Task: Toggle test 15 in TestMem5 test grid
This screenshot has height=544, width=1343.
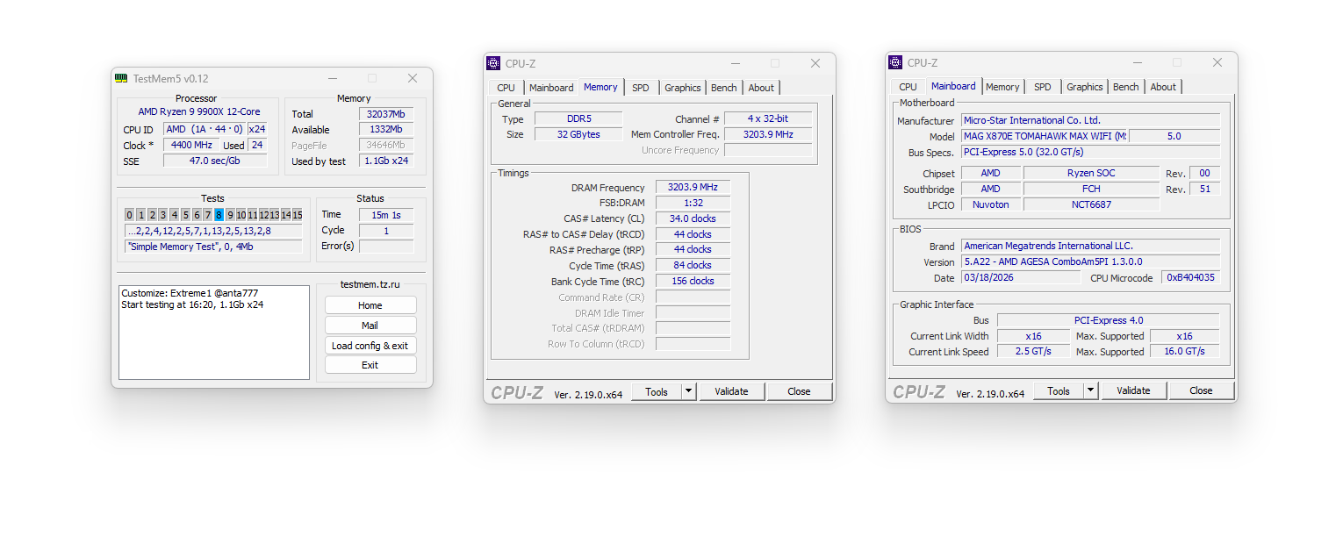Action: pos(298,214)
